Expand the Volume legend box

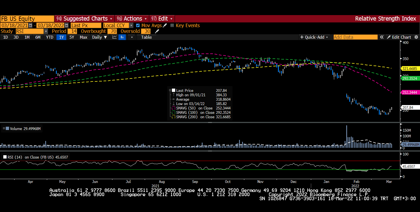click(x=4, y=128)
